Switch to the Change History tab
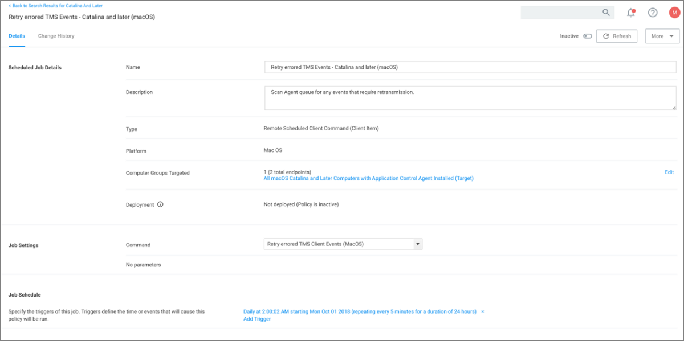 [56, 36]
